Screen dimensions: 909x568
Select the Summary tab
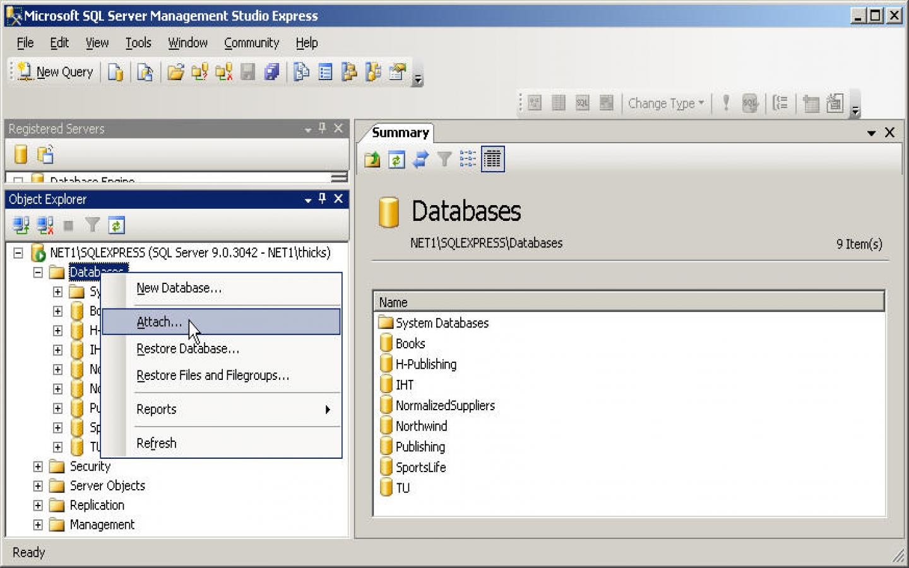click(400, 133)
